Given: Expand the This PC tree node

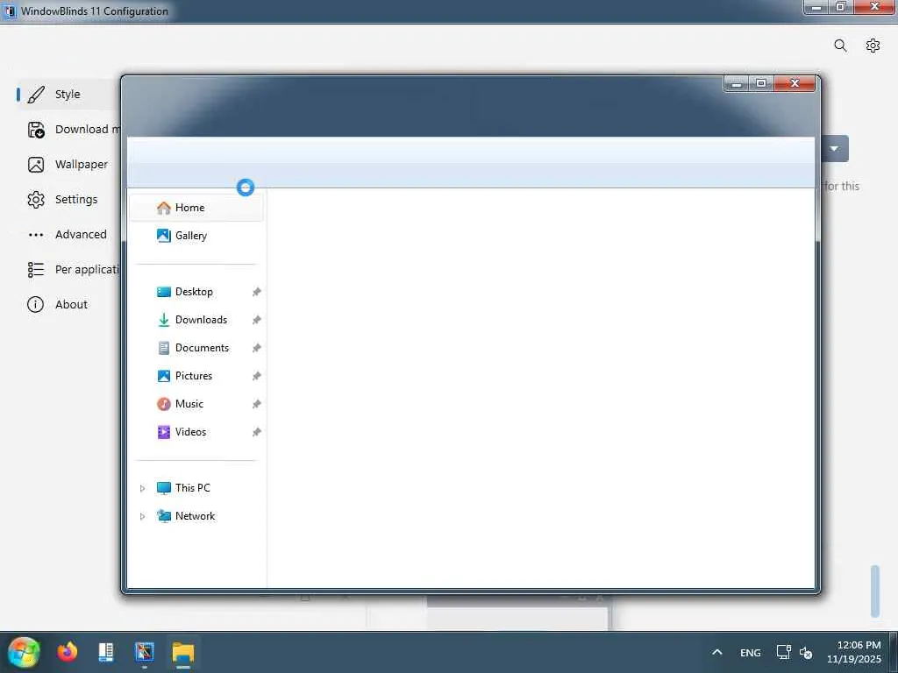Looking at the screenshot, I should [143, 488].
